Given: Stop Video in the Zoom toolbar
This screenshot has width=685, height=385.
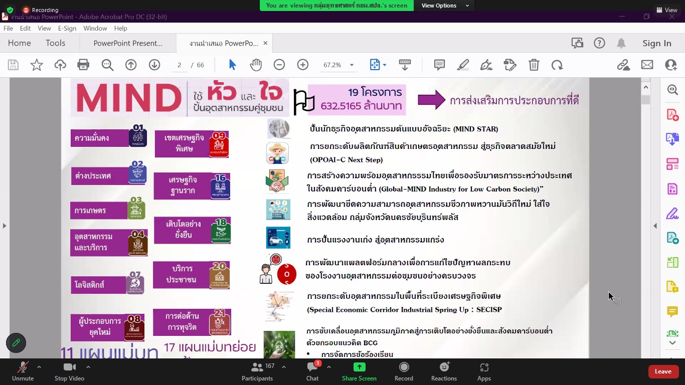Looking at the screenshot, I should tap(69, 371).
